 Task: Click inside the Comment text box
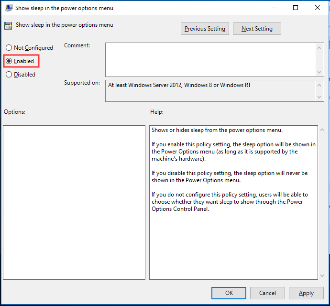click(x=210, y=60)
